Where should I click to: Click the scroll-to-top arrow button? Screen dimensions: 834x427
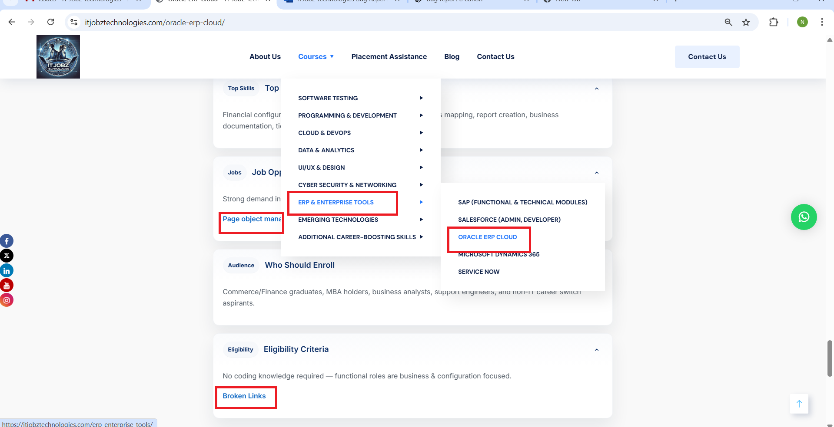pyautogui.click(x=799, y=404)
